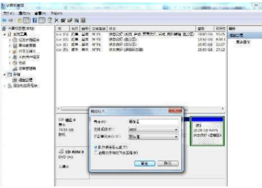This screenshot has width=262, height=188.
Task: Click the Task Scheduler clock icon (任务计划程序)
Action: (14, 40)
